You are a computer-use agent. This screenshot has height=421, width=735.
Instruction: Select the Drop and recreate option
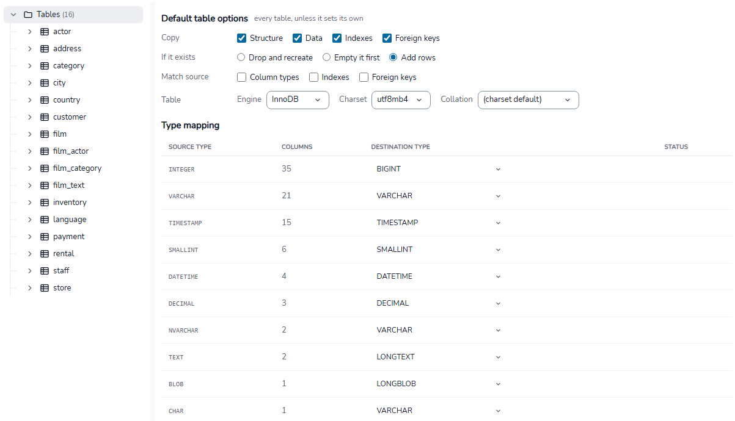pyautogui.click(x=241, y=57)
